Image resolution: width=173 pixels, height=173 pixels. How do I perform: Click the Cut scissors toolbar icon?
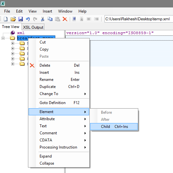click(42, 19)
